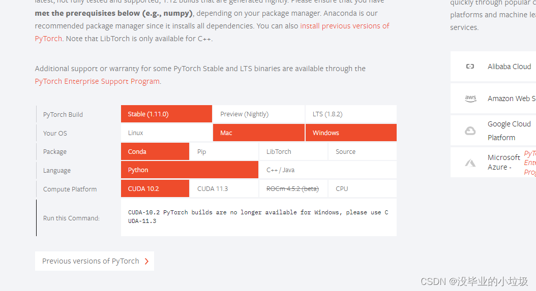536x291 pixels.
Task: Click the Google Cloud Platform cloud icon
Action: tap(470, 131)
